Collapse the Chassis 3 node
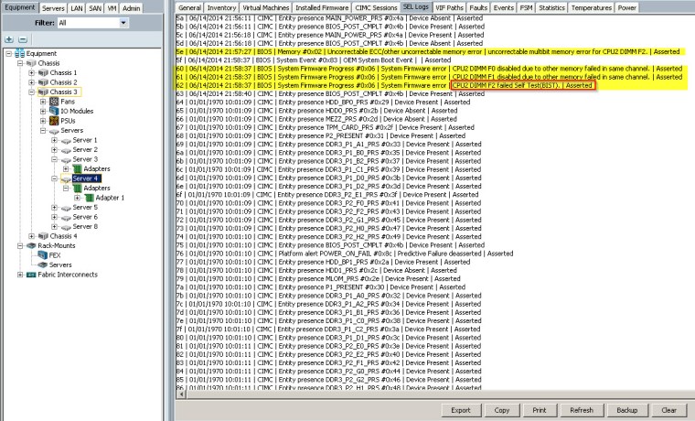This screenshot has width=695, height=421. 31,92
